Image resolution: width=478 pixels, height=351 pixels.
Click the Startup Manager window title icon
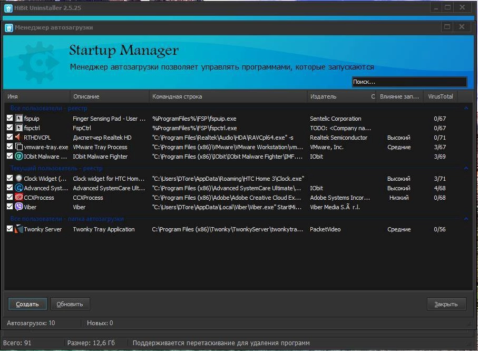click(9, 28)
